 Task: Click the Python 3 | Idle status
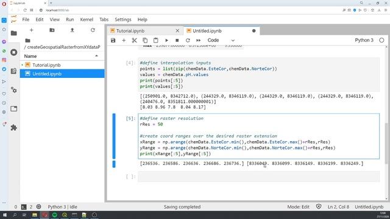pos(62,207)
